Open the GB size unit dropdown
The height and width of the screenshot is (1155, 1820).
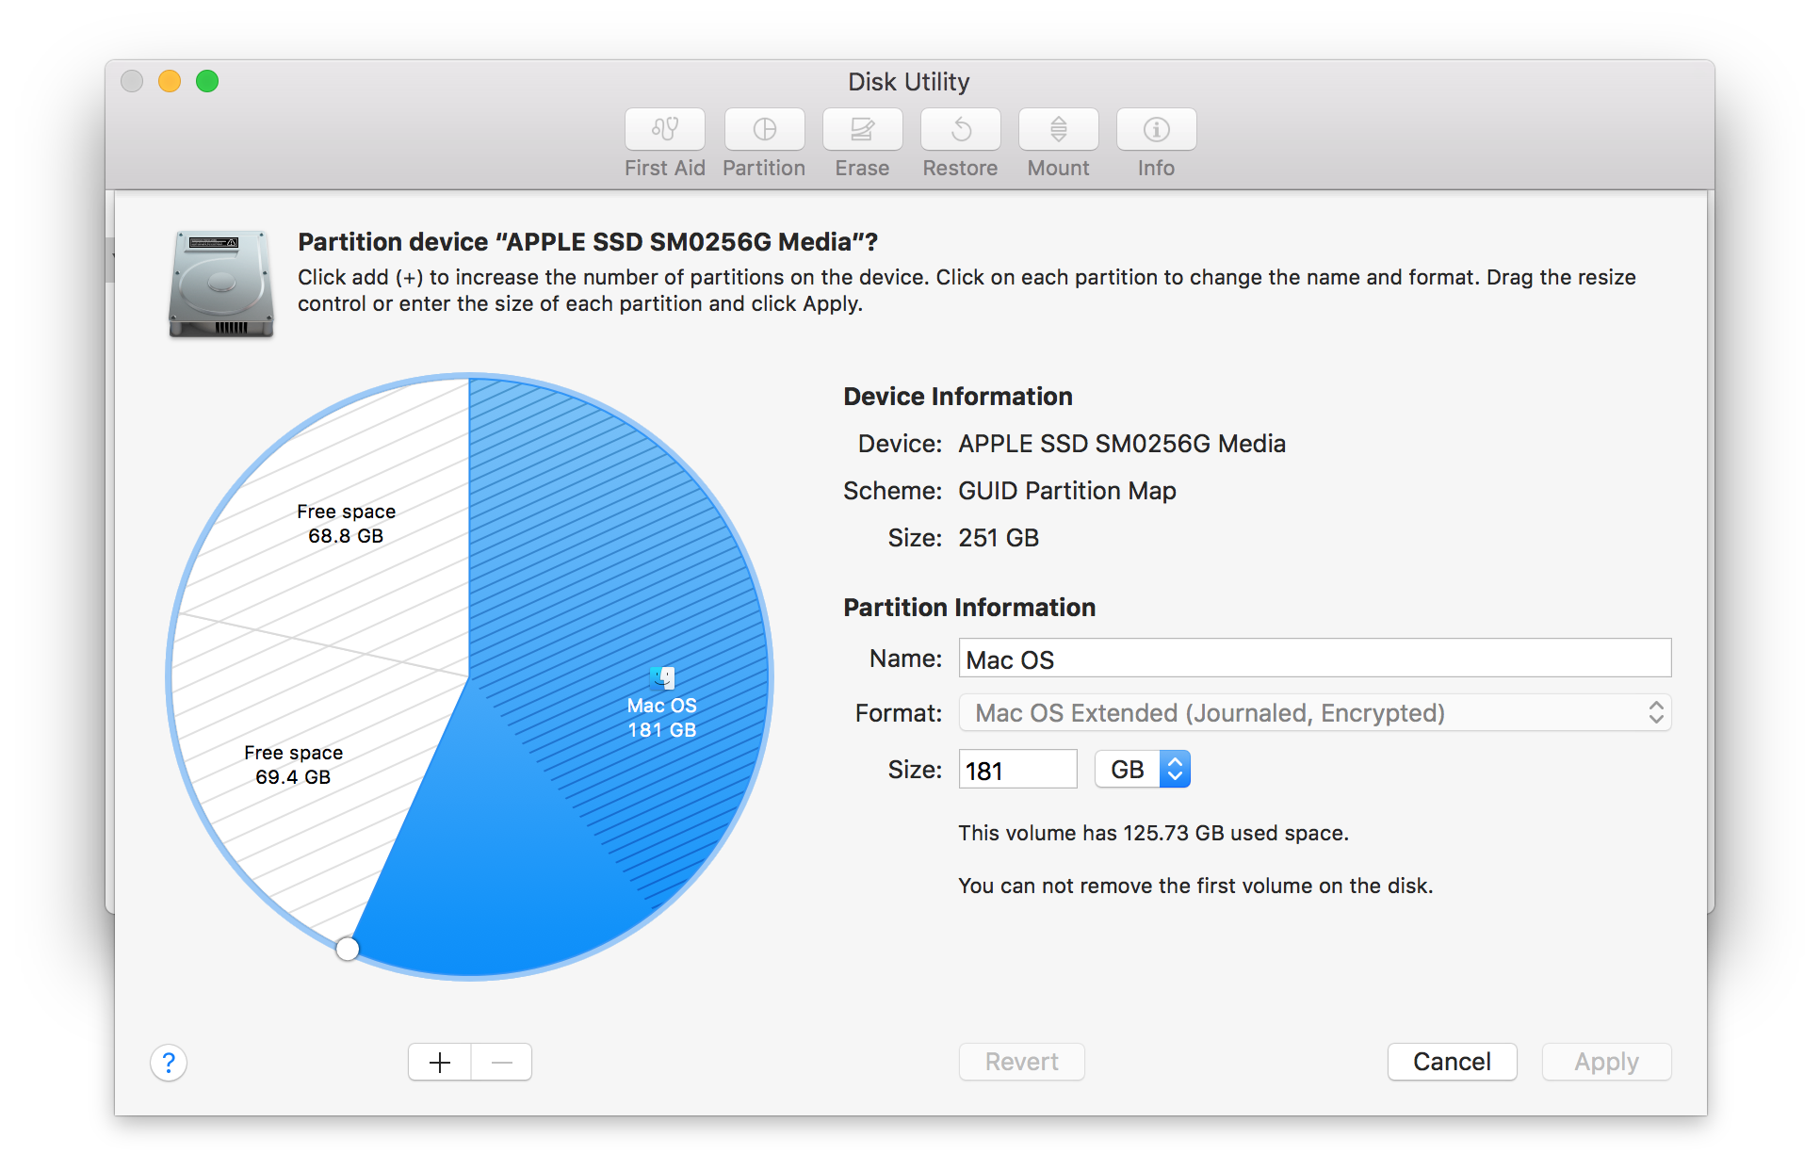(x=1142, y=770)
